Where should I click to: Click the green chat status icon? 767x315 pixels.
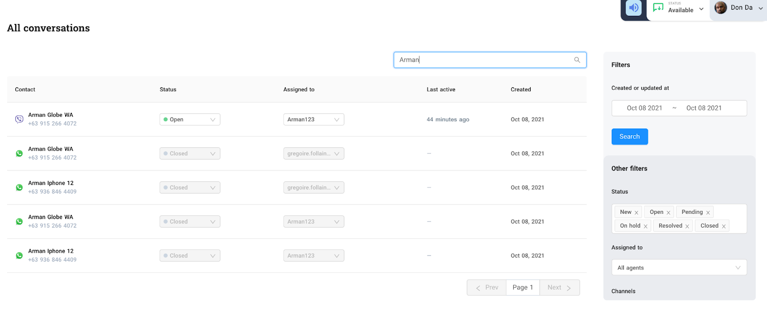[x=658, y=8]
